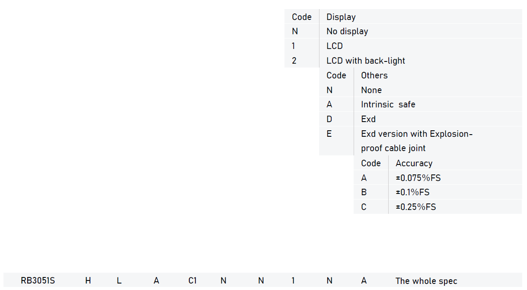Click the C1 code in the spec row

coord(193,281)
